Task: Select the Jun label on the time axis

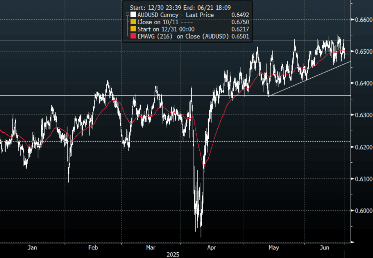Action: pyautogui.click(x=324, y=248)
